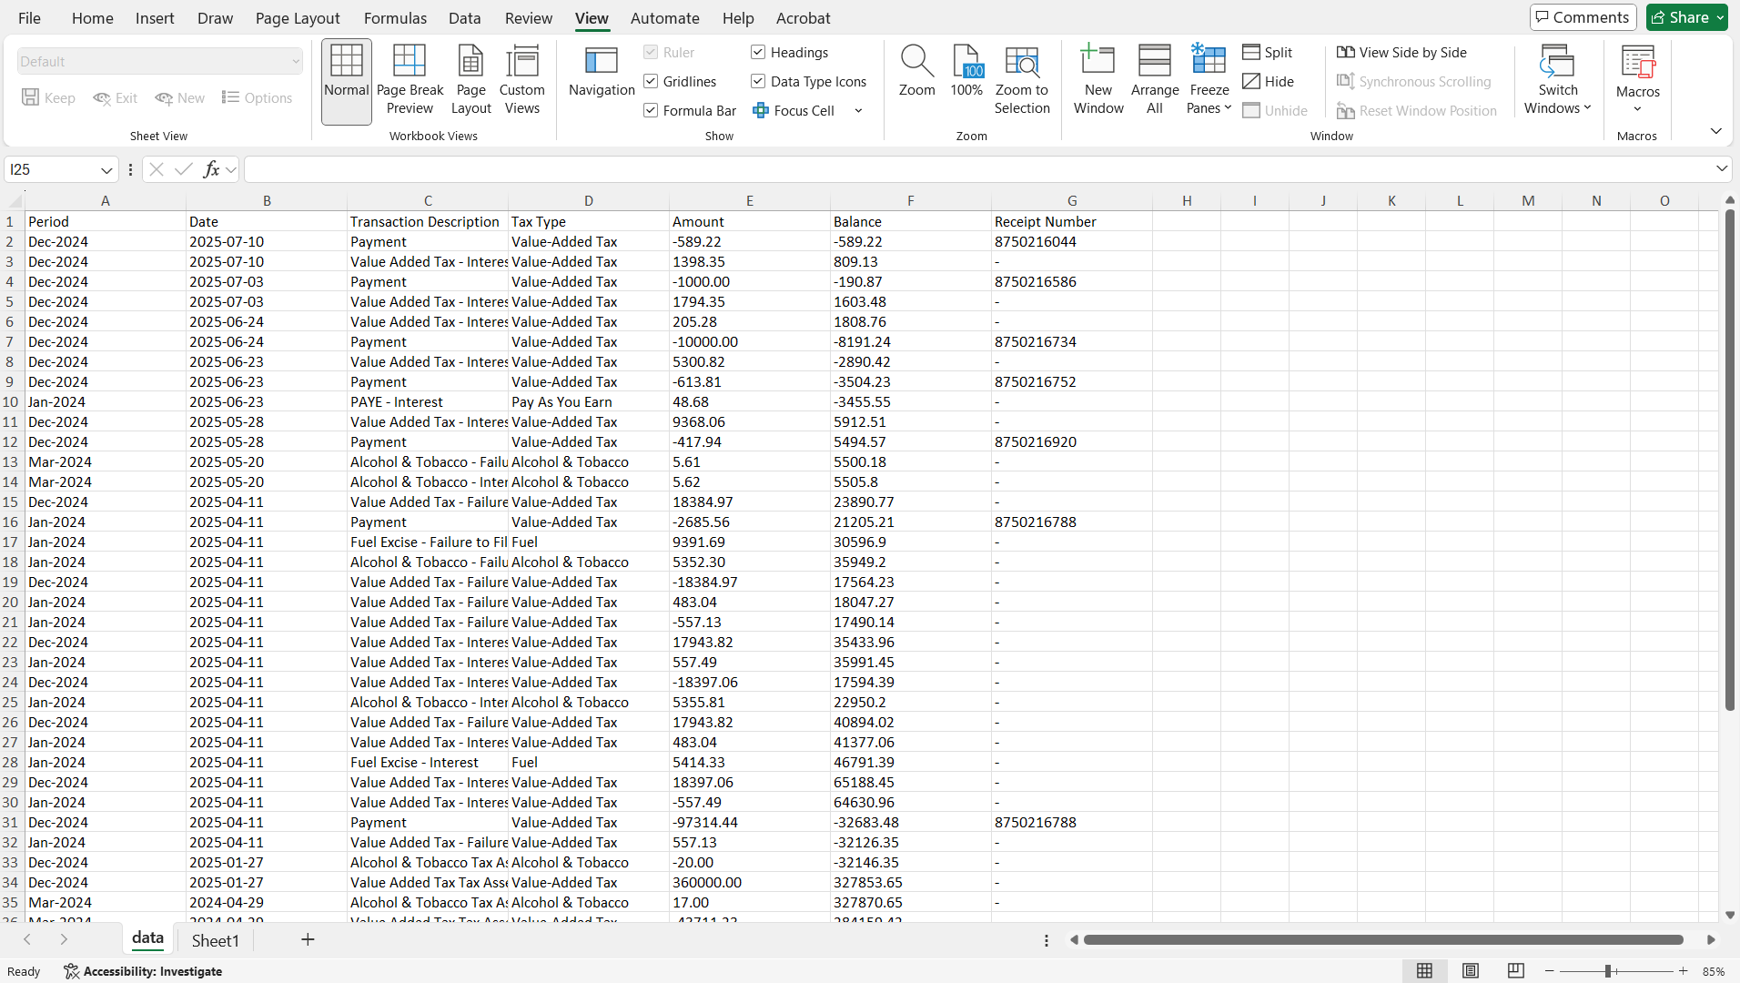Zoom to Selection
The width and height of the screenshot is (1740, 983).
1021,80
